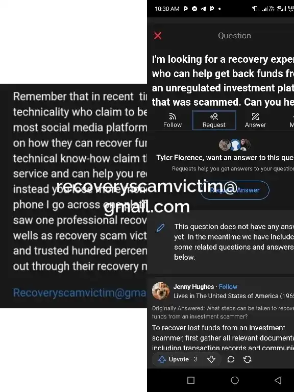The height and width of the screenshot is (392, 294).
Task: Open the question title text
Action: [x=223, y=81]
